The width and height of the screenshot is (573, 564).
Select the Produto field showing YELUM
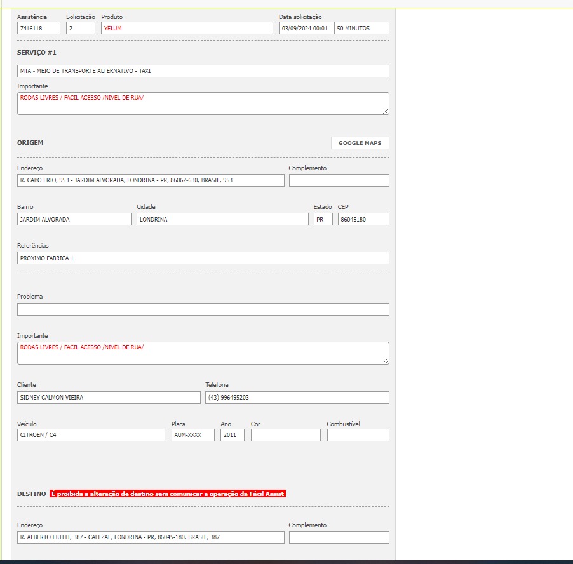click(187, 28)
